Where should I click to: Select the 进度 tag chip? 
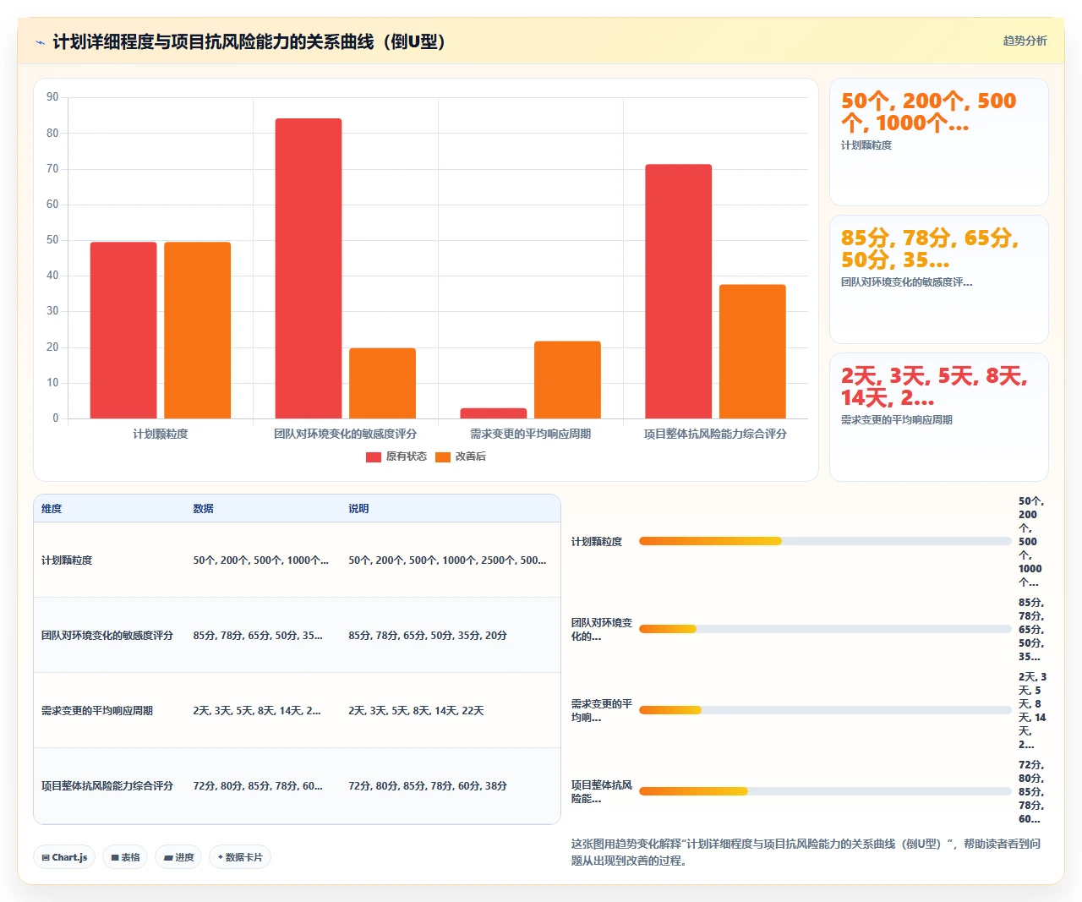(178, 857)
